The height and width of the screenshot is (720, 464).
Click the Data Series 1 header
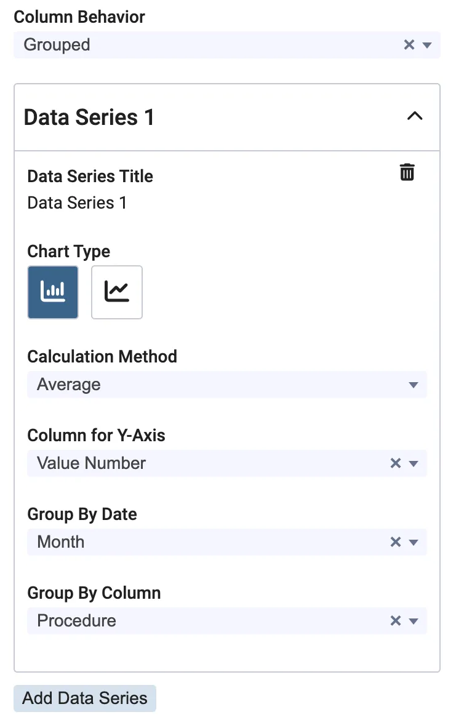click(x=89, y=117)
